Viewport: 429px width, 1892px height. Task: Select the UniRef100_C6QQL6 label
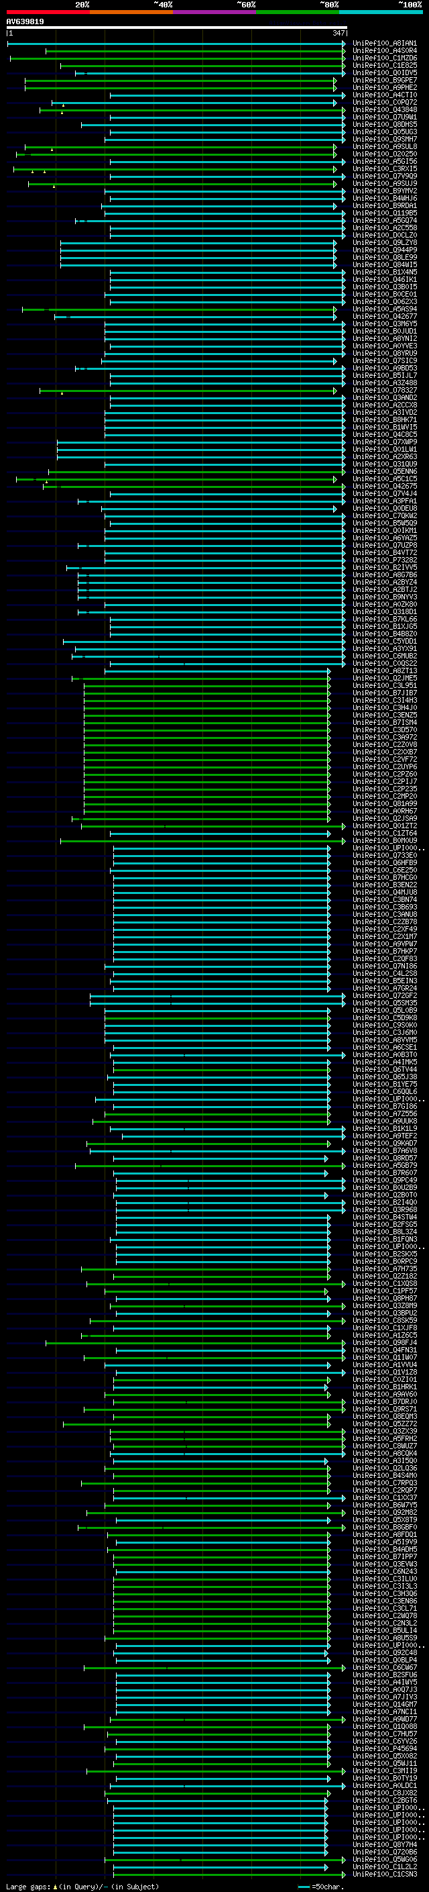pos(385,1091)
